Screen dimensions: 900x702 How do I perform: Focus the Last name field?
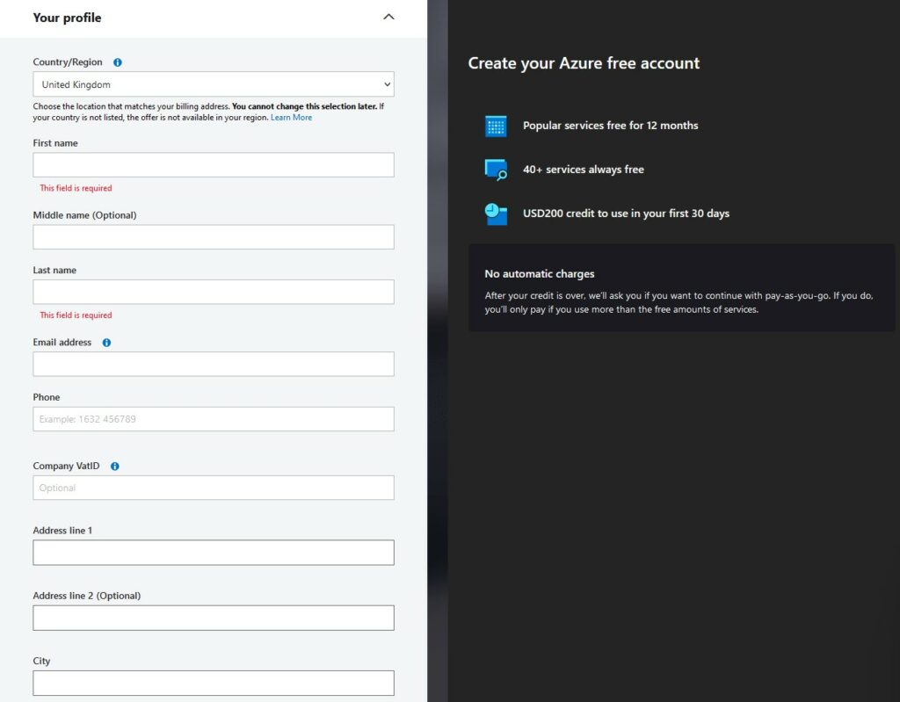[x=214, y=293]
